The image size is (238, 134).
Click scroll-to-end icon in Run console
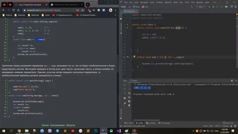point(129,97)
